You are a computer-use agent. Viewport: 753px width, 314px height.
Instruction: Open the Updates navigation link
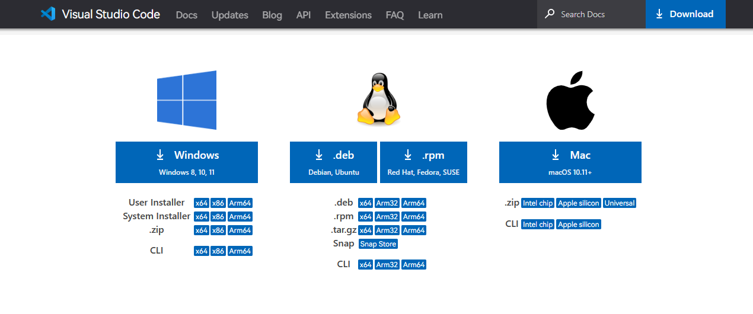click(230, 15)
